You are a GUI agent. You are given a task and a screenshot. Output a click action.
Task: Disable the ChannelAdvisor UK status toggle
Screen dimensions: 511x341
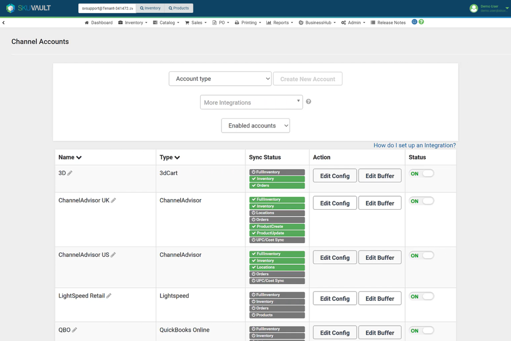(x=421, y=200)
